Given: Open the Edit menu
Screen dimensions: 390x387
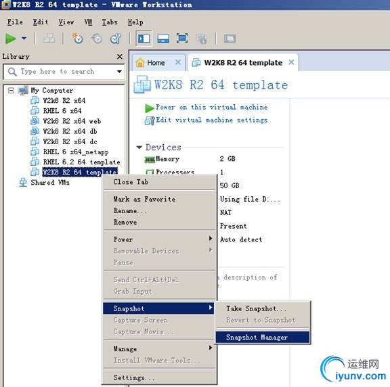Looking at the screenshot, I should pos(41,22).
